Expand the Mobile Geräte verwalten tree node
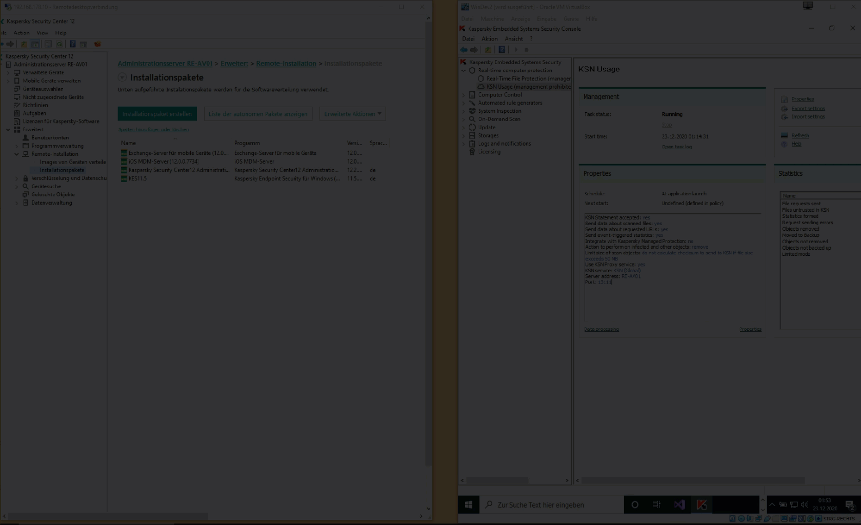 [8, 81]
